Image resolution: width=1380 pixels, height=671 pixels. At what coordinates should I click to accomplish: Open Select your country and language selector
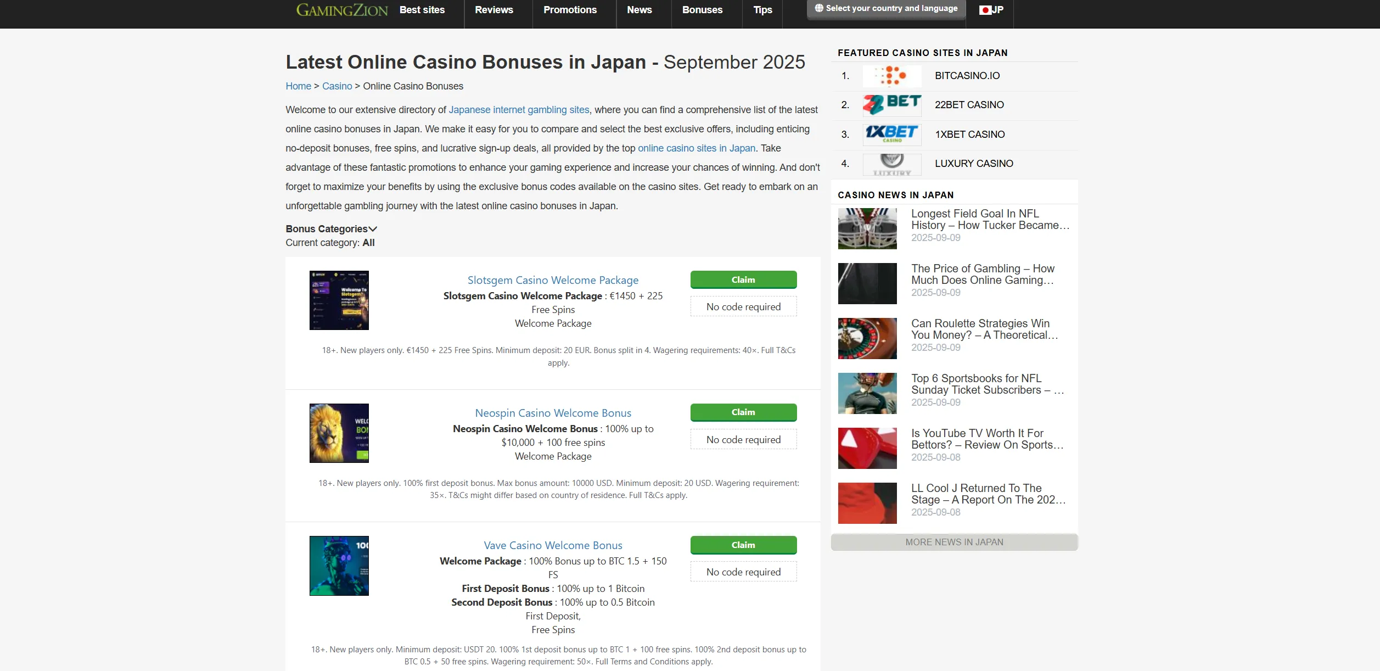pos(886,9)
